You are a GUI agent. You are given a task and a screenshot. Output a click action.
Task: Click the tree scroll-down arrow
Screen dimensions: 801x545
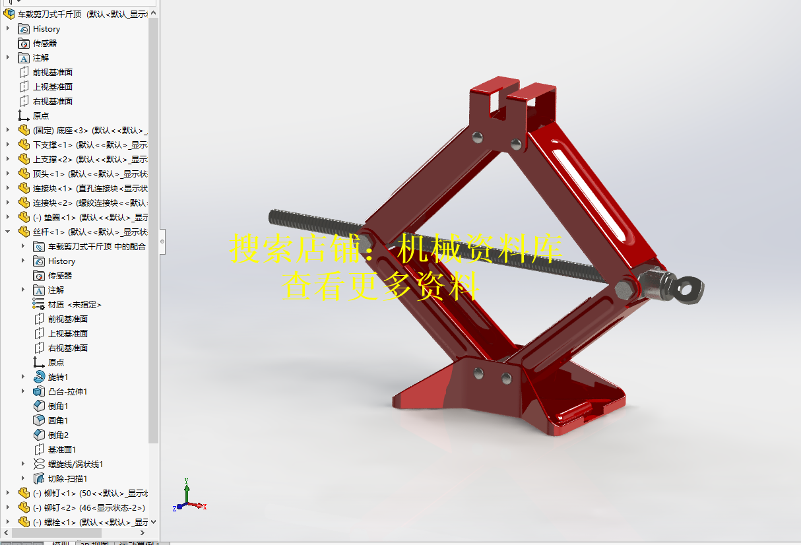154,521
